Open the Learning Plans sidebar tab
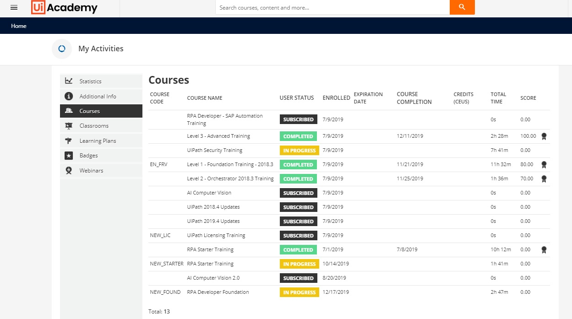572x319 pixels. pyautogui.click(x=101, y=141)
